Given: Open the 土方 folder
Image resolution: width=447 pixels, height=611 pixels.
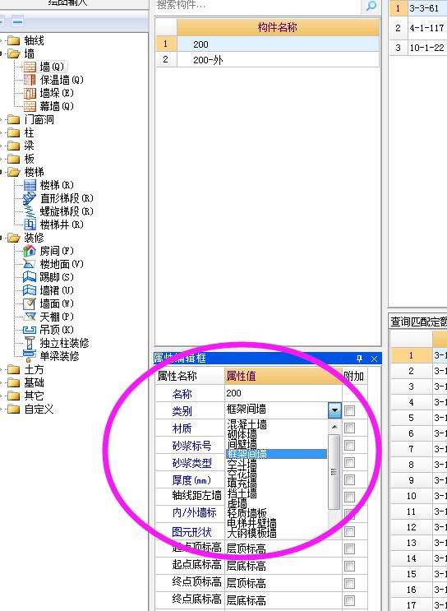Looking at the screenshot, I should [x=14, y=369].
